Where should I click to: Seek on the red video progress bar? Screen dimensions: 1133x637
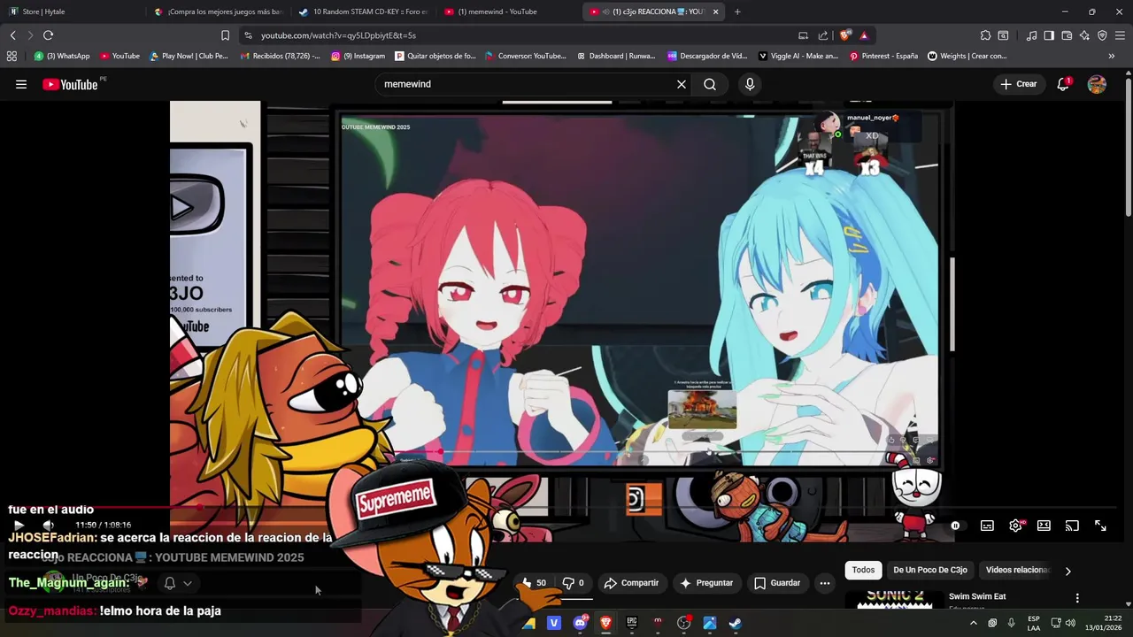(x=566, y=508)
